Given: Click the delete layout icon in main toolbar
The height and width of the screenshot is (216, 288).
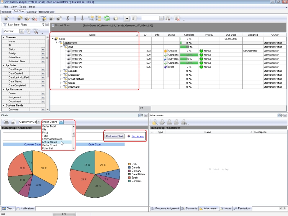Looking at the screenshot, I should point(177,18).
